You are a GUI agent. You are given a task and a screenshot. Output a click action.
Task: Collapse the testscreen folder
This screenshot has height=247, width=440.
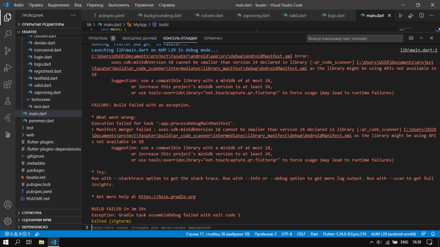click(41, 100)
